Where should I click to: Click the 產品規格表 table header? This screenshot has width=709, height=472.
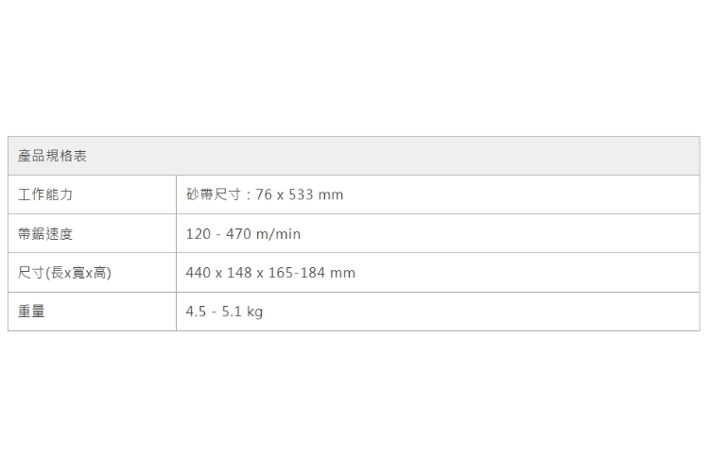[53, 156]
